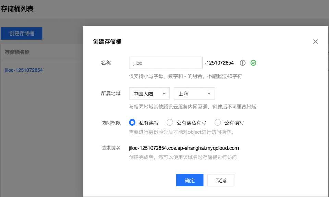Click the 存储桶名称 column header
Screen dimensions: 329x197
tap(17, 52)
